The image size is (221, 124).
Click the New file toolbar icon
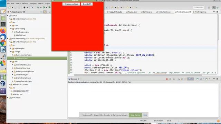[9, 8]
